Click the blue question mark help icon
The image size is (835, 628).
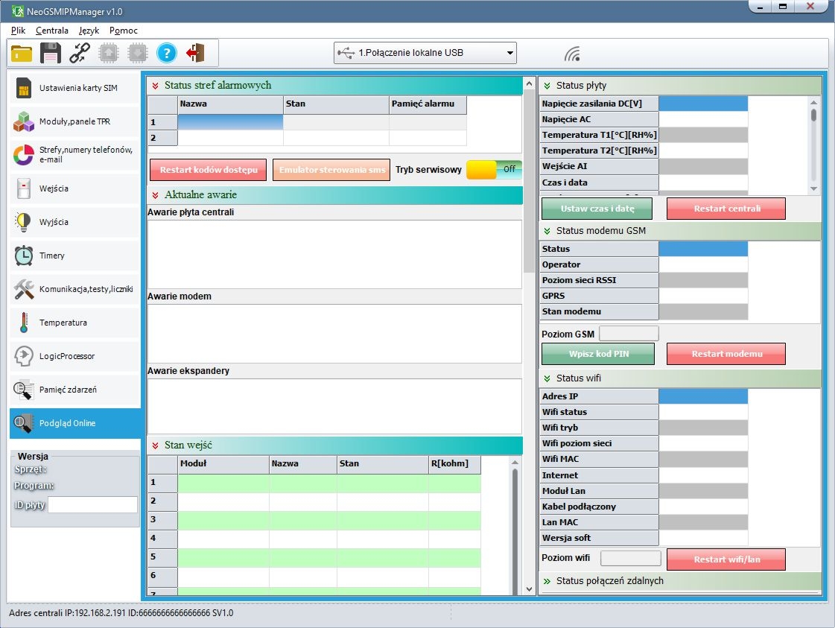point(166,53)
